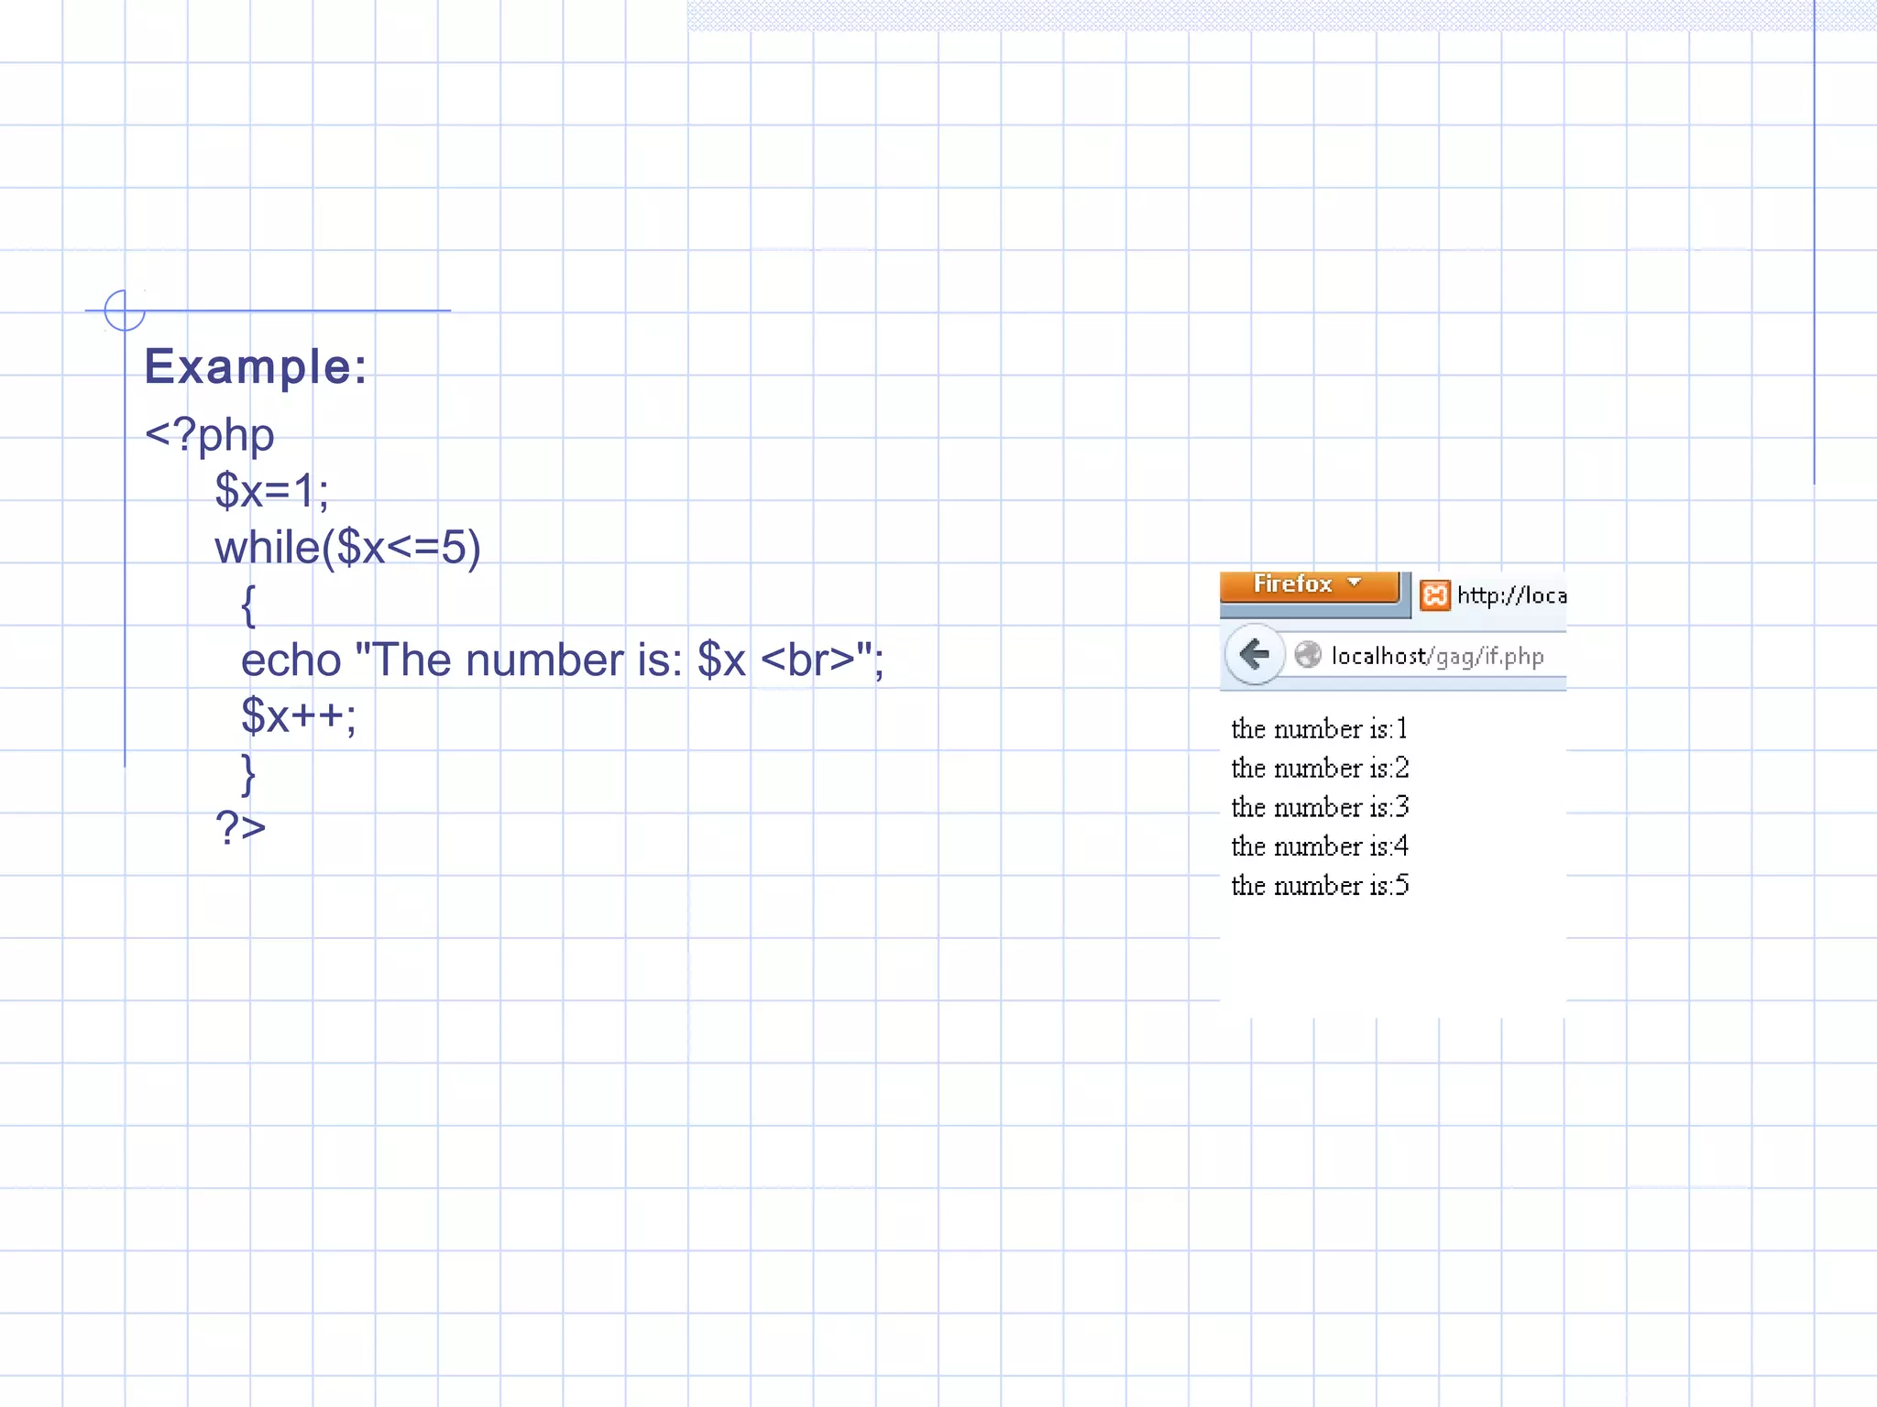Click the '$x=1;' code line
Screen dimensions: 1877x1407
tap(271, 490)
